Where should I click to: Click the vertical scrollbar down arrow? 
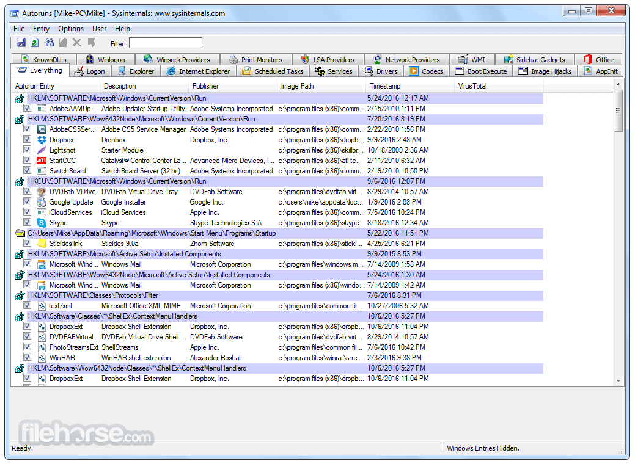(x=618, y=380)
